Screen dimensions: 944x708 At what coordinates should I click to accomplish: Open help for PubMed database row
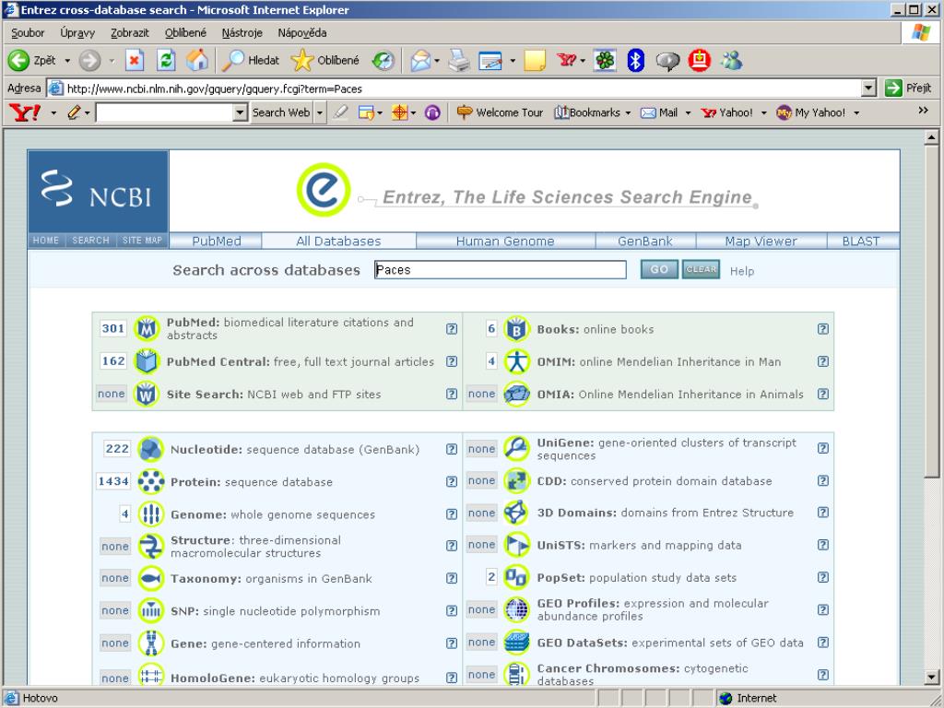452,329
